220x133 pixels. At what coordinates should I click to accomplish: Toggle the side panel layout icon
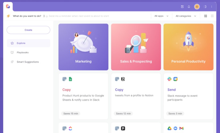[x=205, y=7]
